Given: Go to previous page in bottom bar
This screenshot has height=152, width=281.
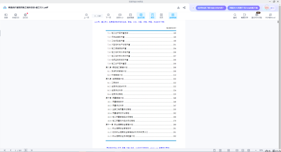Looking at the screenshot, I should (x=11, y=150).
